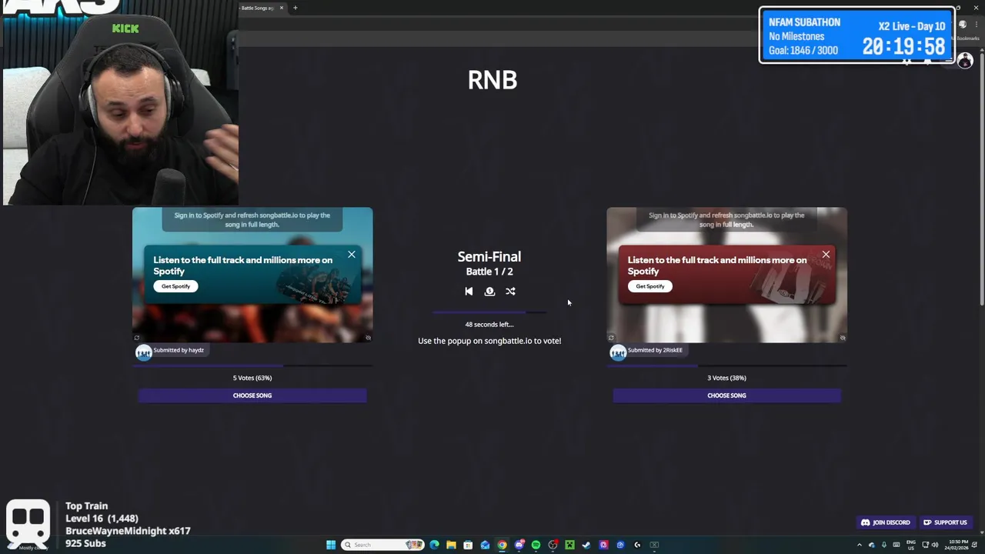This screenshot has height=554, width=985.
Task: Open the Mail app from the taskbar
Action: (x=485, y=545)
